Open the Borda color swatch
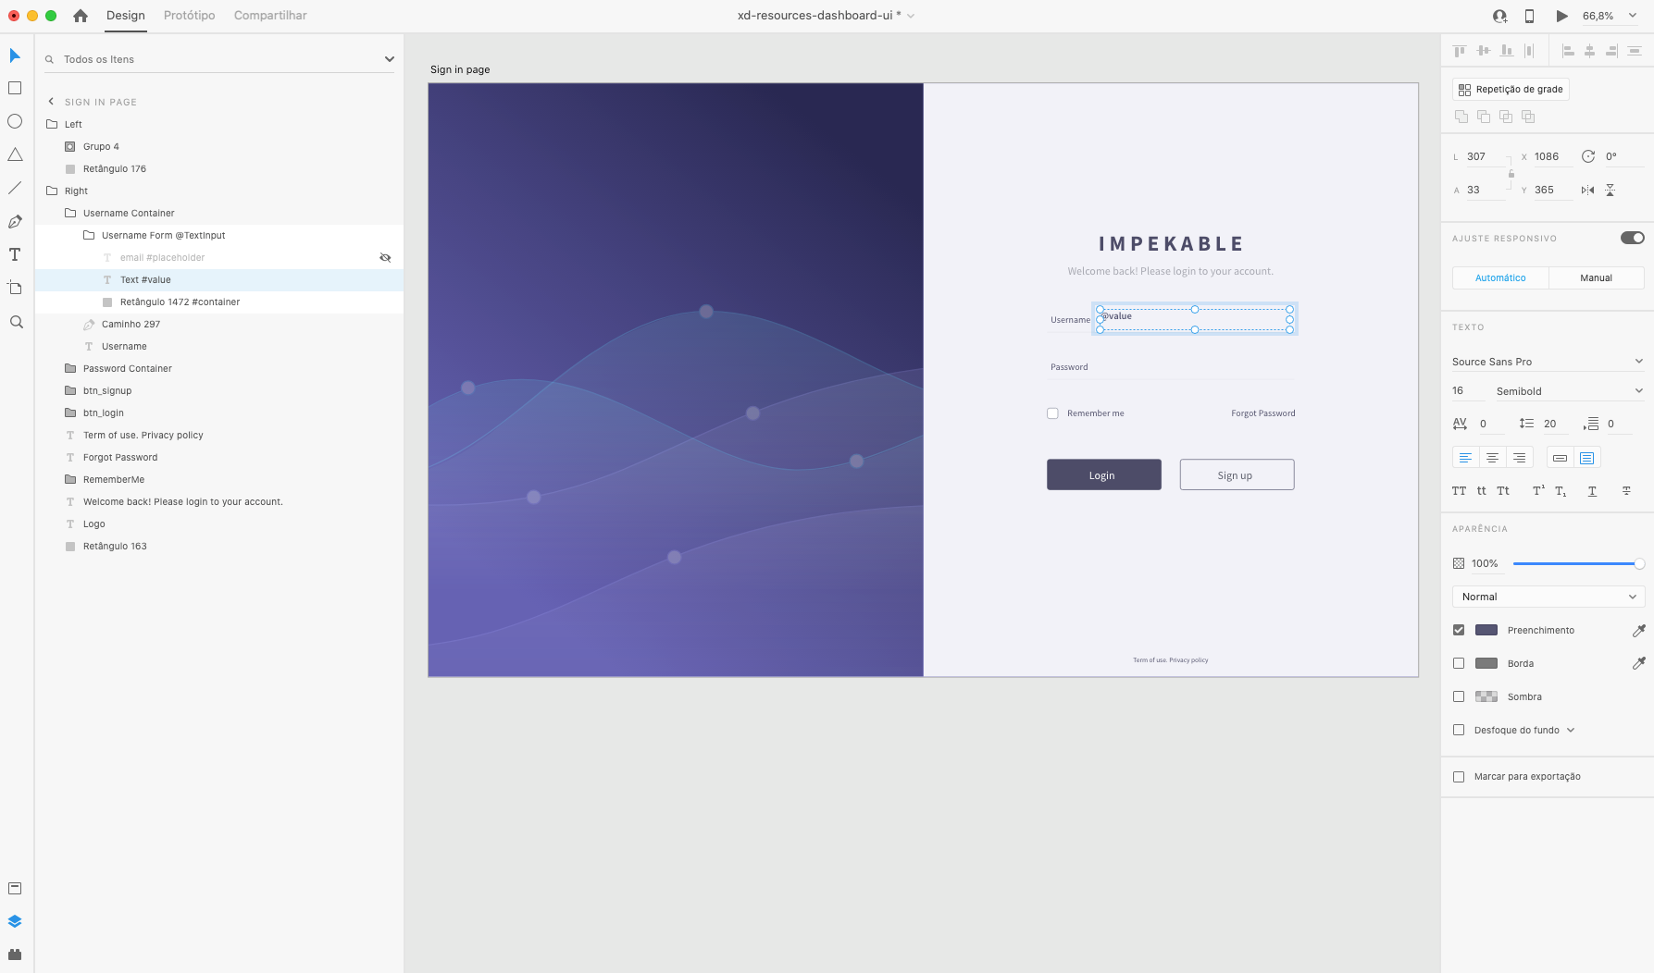The image size is (1654, 973). 1486,663
